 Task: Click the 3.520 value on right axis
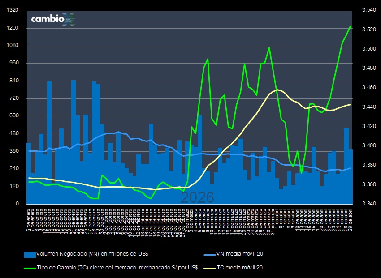point(369,30)
